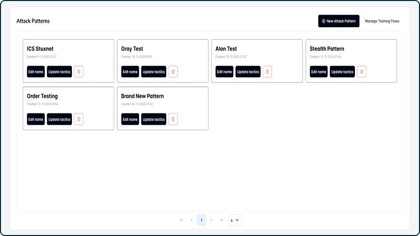420x236 pixels.
Task: Click the created date under Brand New Pattern
Action: click(137, 104)
